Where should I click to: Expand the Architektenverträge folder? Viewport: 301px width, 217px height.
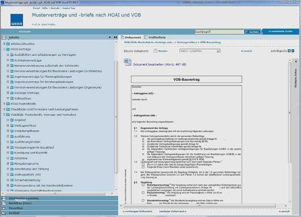click(8, 60)
